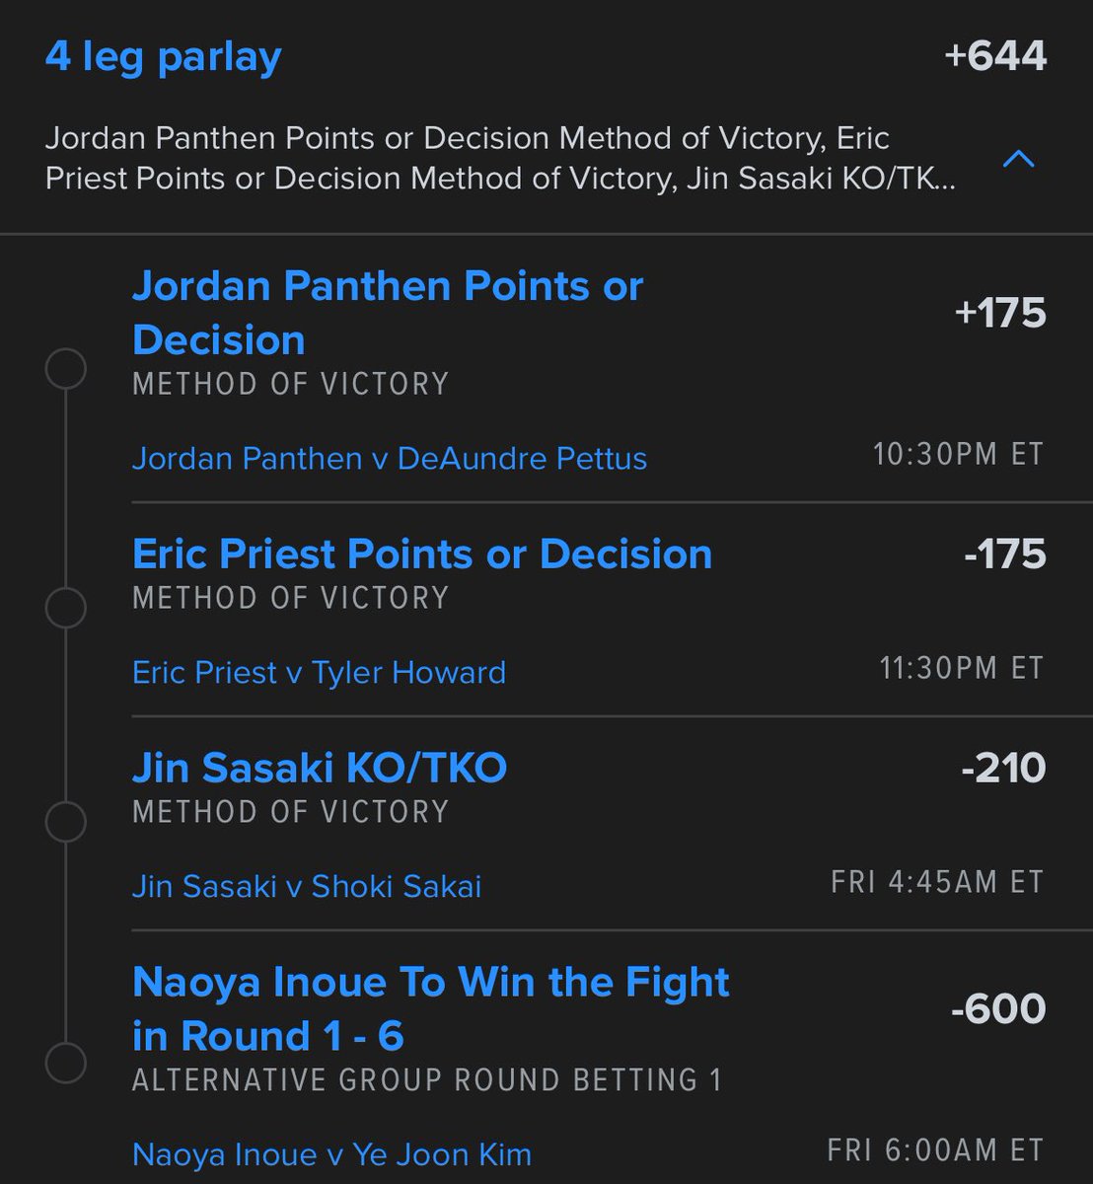Image resolution: width=1093 pixels, height=1184 pixels.
Task: Collapse the 4 leg parlay details chevron
Action: pyautogui.click(x=1018, y=158)
